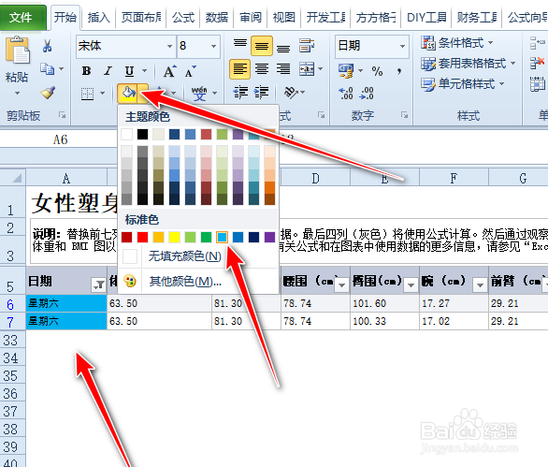Select the Format Painter brush
Image resolution: width=548 pixels, height=467 pixels.
(x=48, y=93)
